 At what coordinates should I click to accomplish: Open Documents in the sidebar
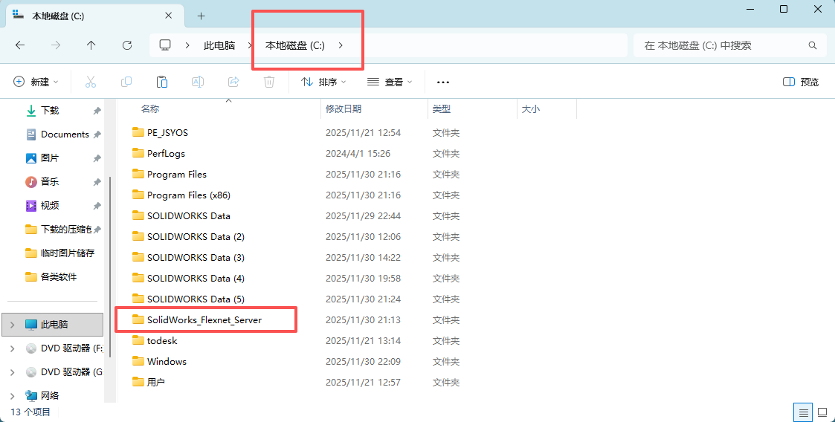tap(65, 134)
